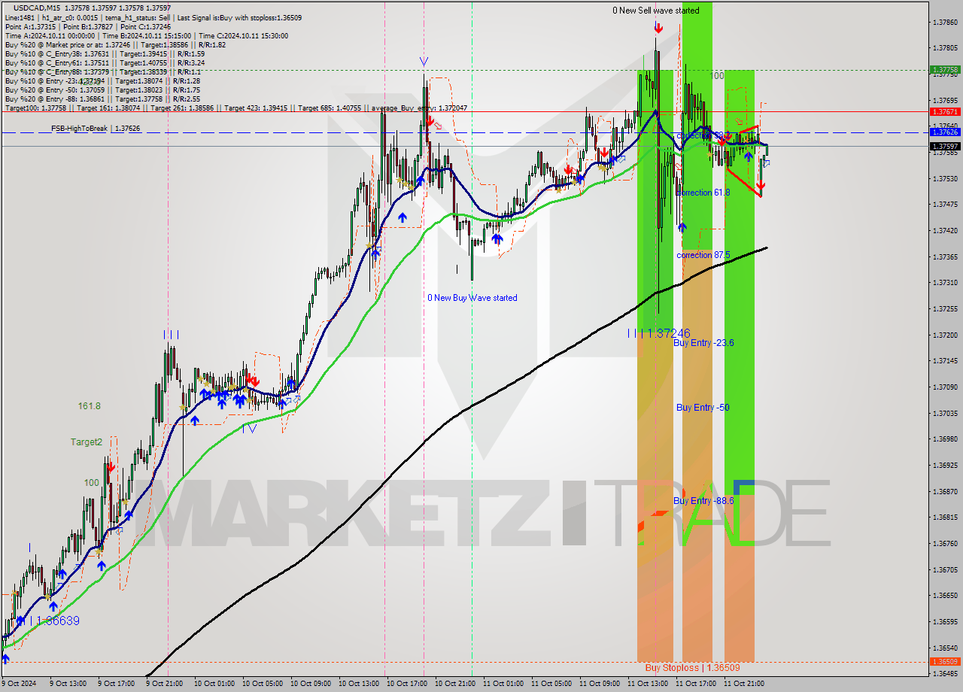Click the red sell arrow below 'New Sell wave started'
963x692 pixels.
pos(658,28)
